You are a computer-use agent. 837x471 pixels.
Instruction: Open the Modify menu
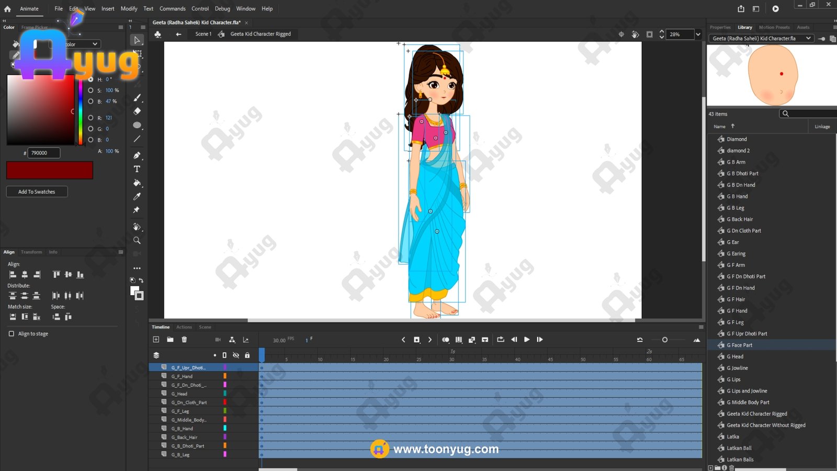[129, 9]
